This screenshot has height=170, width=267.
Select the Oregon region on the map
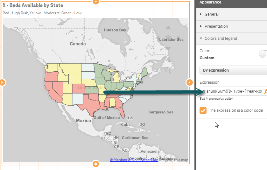(x=51, y=77)
